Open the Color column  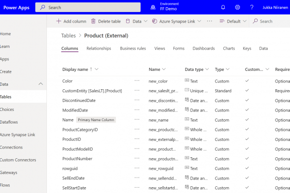click(x=67, y=81)
